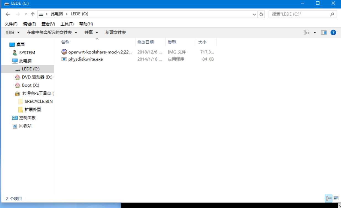Expand the breadcrumb arrow after 此电脑
Screen dimensions: 341x208
click(x=67, y=14)
